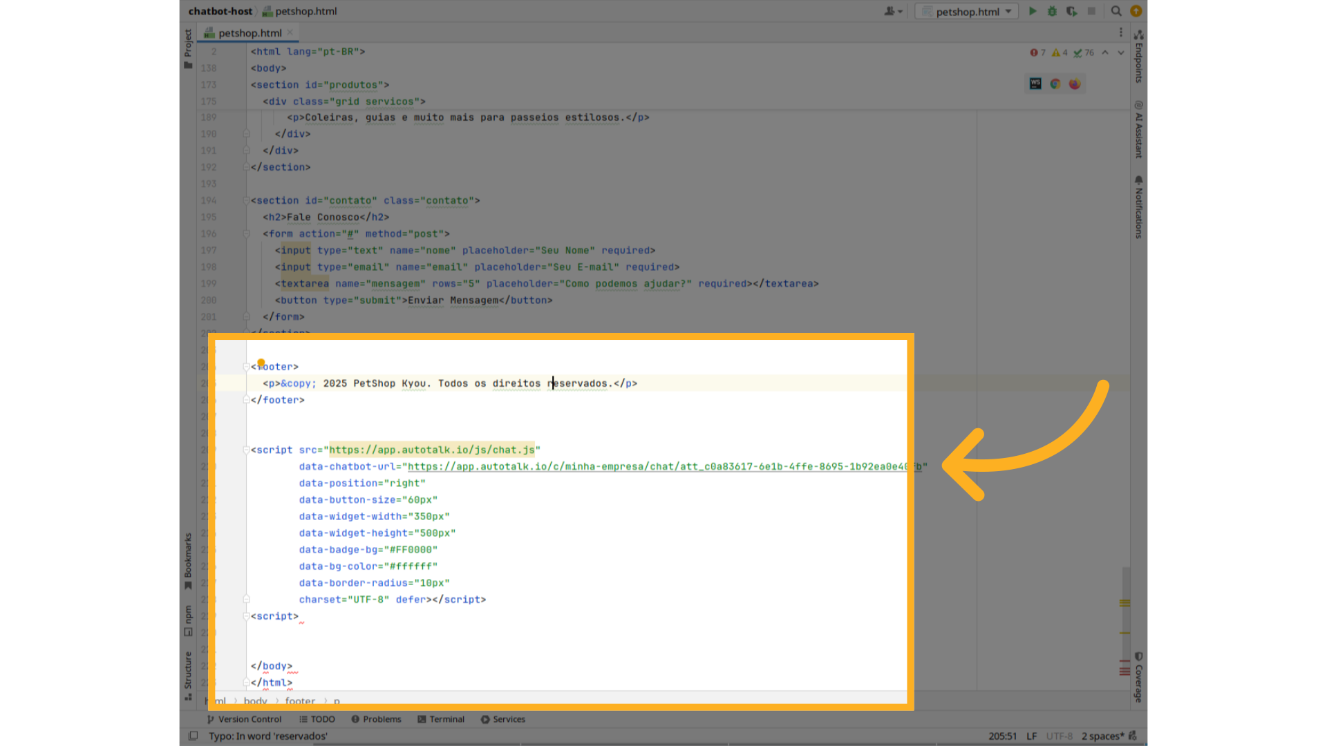Click the green typos count indicator
This screenshot has width=1327, height=746.
click(1084, 52)
